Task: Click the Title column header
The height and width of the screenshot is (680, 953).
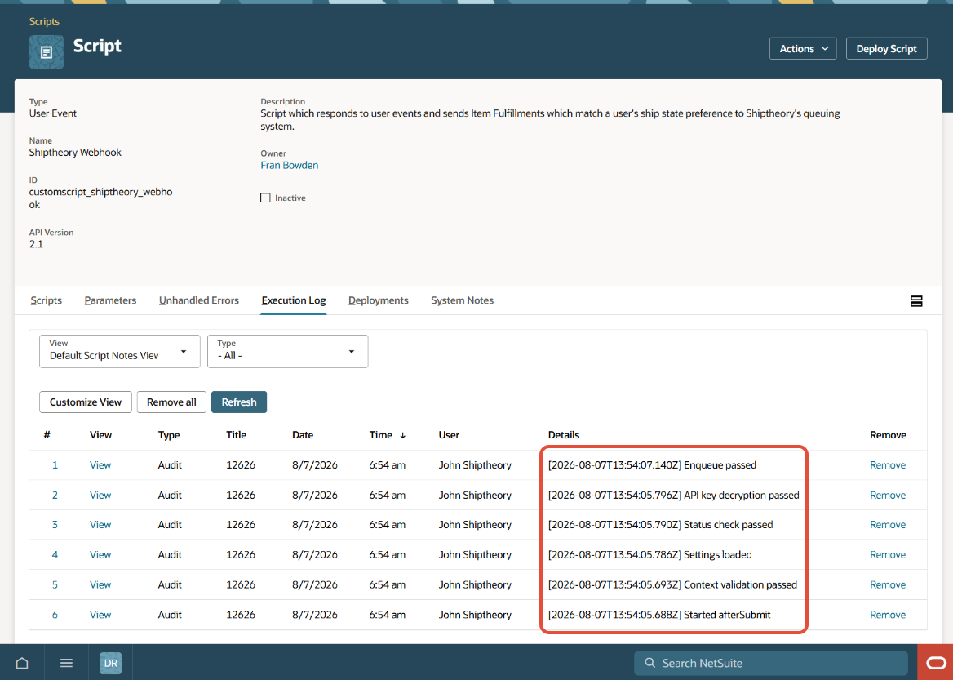Action: pos(236,435)
